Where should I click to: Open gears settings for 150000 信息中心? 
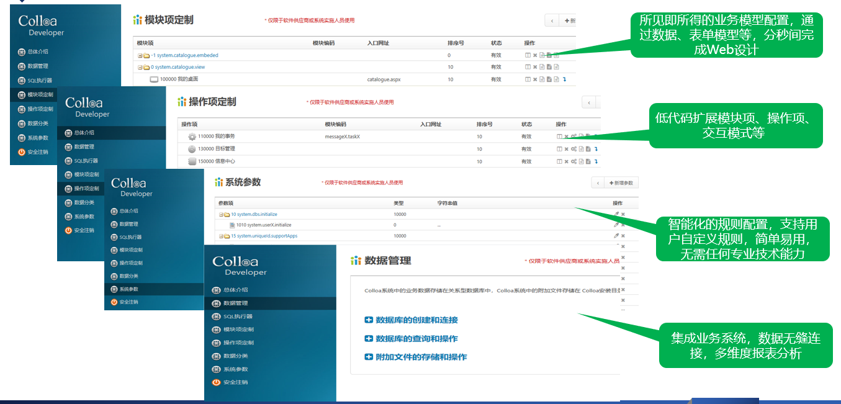pyautogui.click(x=574, y=161)
